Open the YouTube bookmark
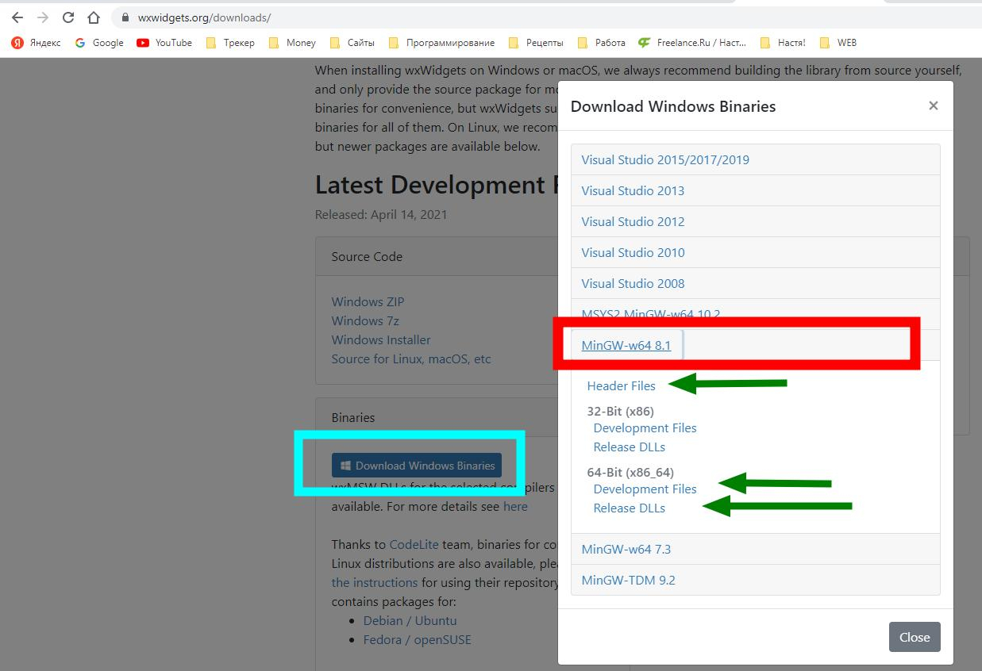The image size is (982, 671). [x=164, y=43]
